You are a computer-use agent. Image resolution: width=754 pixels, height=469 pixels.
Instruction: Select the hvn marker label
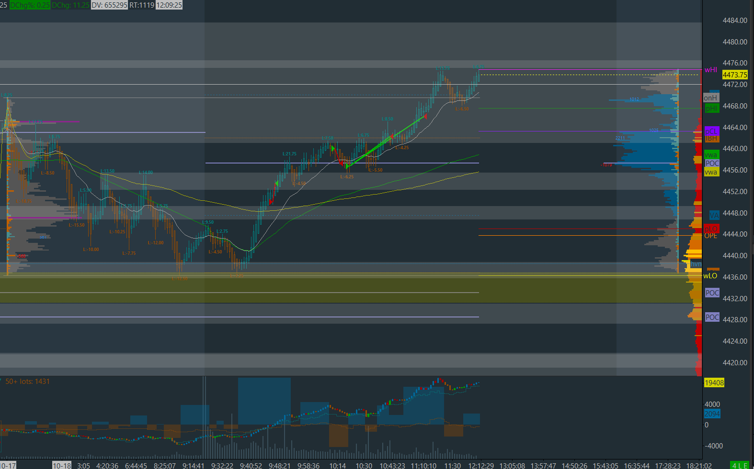[x=696, y=264]
